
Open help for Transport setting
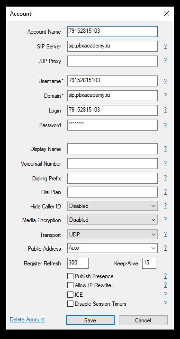[x=165, y=234]
